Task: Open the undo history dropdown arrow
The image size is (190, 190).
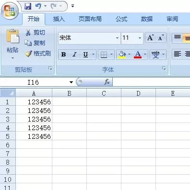Action: [45, 6]
